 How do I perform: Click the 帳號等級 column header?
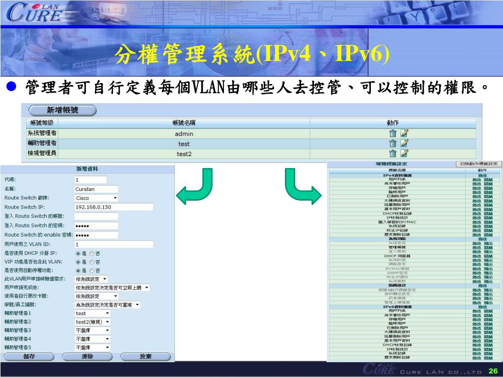(42, 123)
